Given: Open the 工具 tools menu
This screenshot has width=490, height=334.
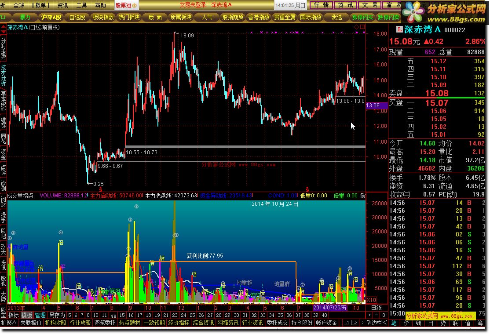Looking at the screenshot, I should click(81, 5).
